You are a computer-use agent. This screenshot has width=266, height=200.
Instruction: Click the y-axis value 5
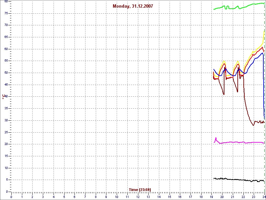pyautogui.click(x=7, y=180)
